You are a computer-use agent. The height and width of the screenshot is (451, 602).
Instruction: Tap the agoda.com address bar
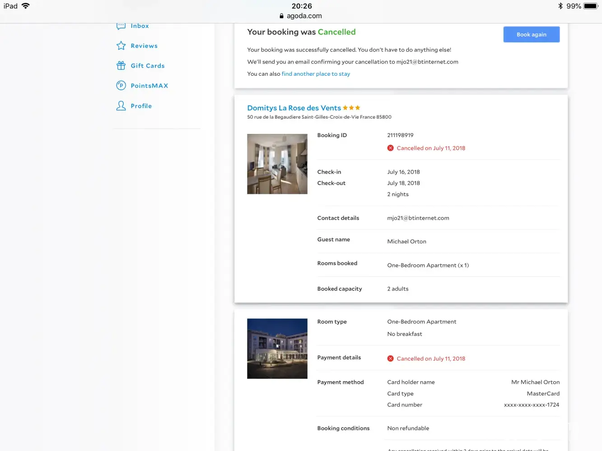[x=304, y=16]
